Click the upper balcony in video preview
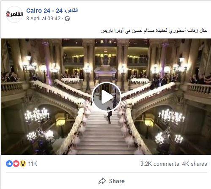The width and height of the screenshot is (211, 189). coord(106,59)
